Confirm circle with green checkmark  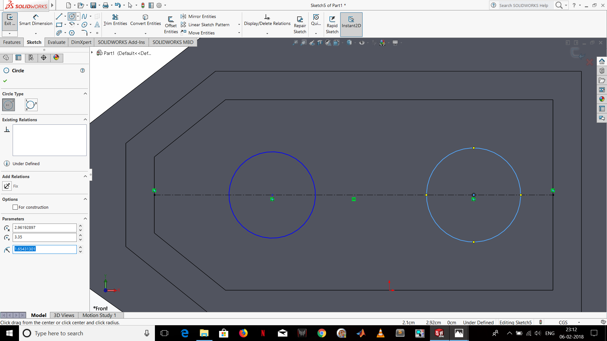pyautogui.click(x=5, y=81)
